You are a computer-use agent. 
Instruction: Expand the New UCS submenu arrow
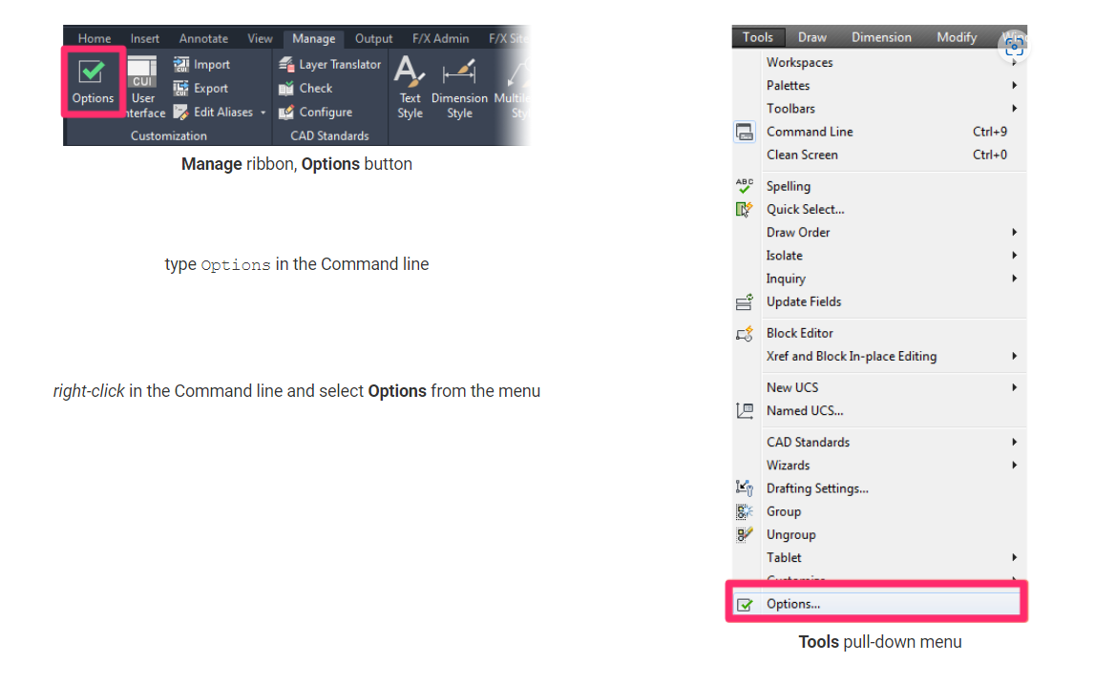[1014, 387]
